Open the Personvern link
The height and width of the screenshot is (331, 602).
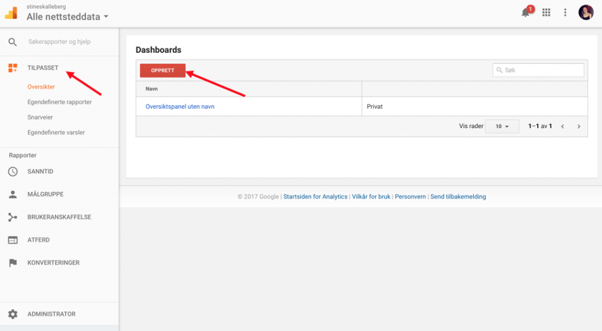[410, 196]
